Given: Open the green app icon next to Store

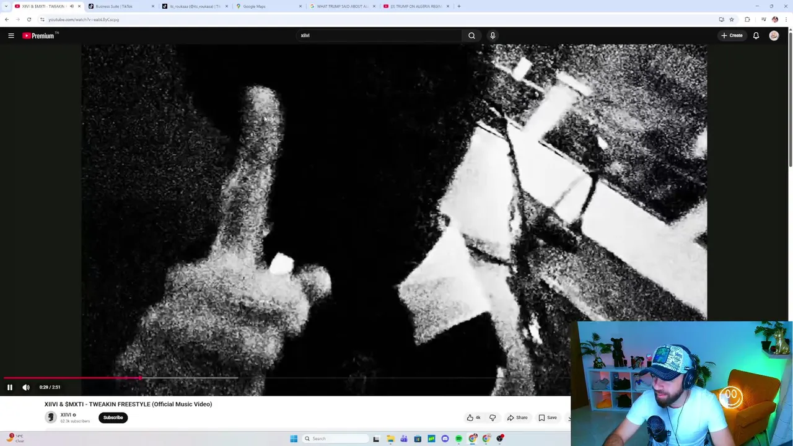Looking at the screenshot, I should [x=431, y=439].
